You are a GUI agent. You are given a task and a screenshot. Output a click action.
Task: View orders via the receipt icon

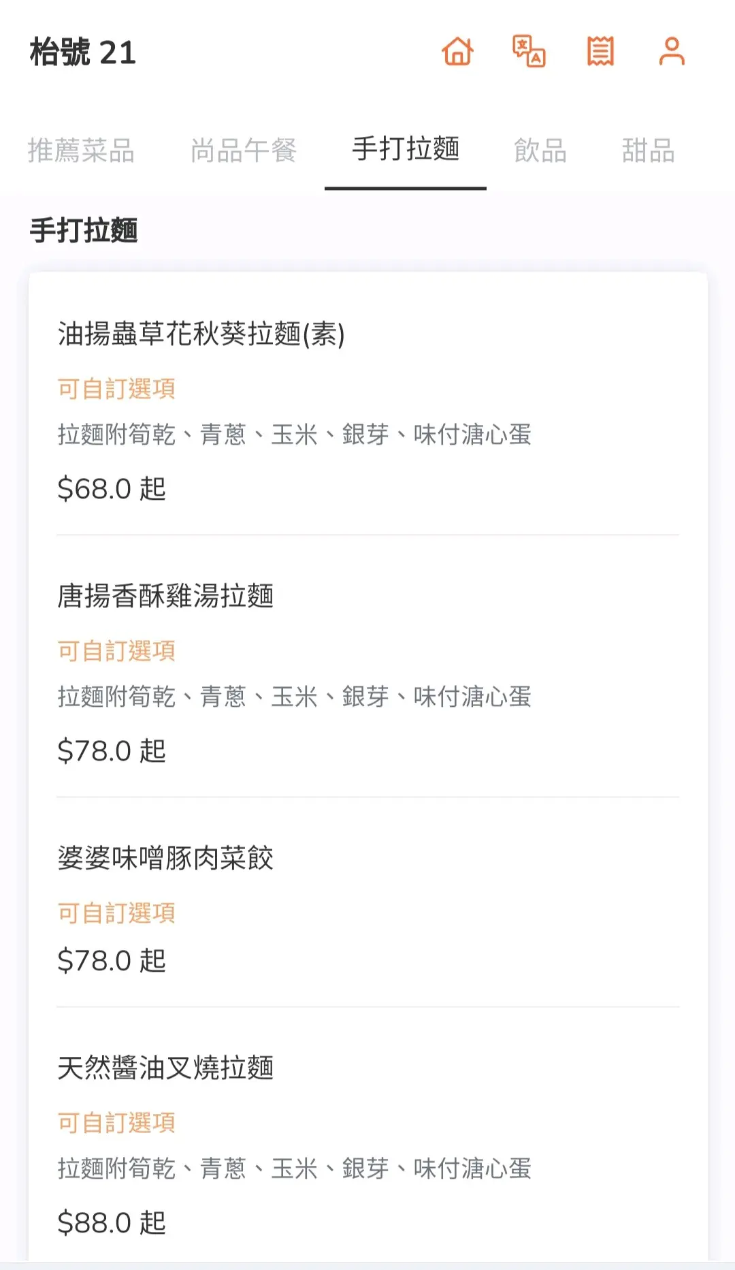point(600,52)
